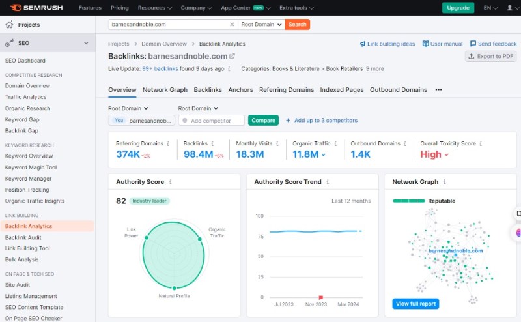Open the Pricing menu item
The height and width of the screenshot is (322, 521).
click(120, 8)
